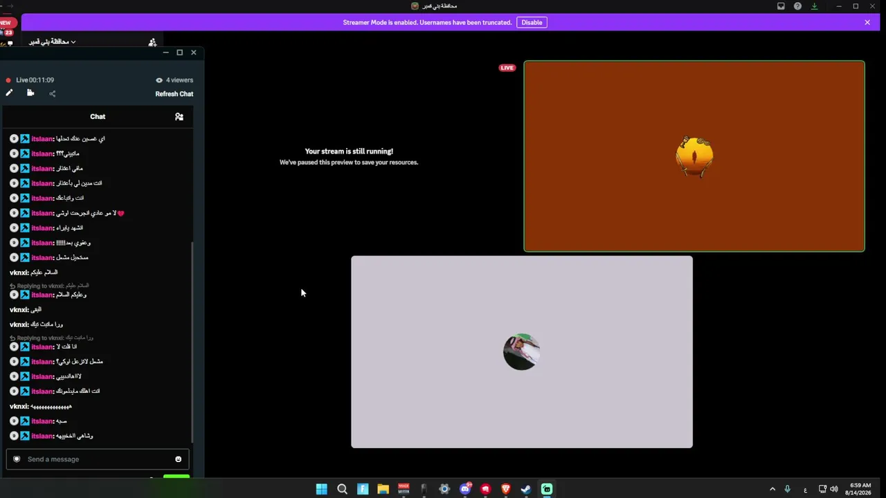Viewport: 886px width, 498px height.
Task: Expand the محافظة بني قمبر server dropdown
Action: [53, 42]
